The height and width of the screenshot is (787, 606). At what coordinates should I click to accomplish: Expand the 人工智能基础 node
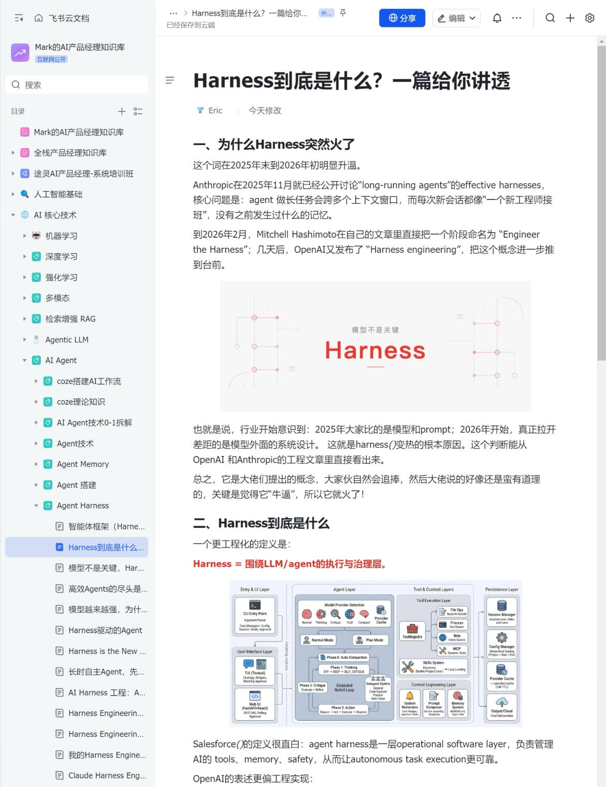(13, 194)
